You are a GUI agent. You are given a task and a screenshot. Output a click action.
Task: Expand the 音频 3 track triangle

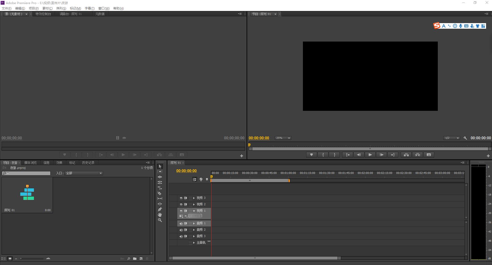(194, 236)
